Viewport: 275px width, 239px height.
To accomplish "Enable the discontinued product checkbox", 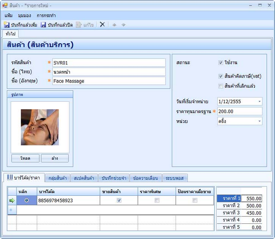I will click(x=221, y=86).
